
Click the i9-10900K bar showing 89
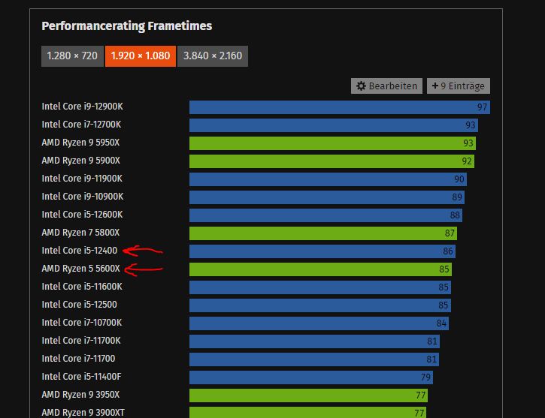[x=327, y=197]
